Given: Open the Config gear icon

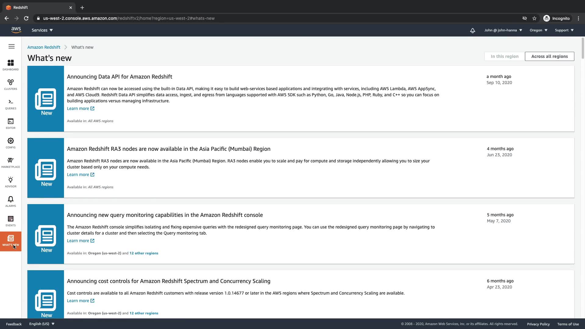Looking at the screenshot, I should click(x=11, y=143).
